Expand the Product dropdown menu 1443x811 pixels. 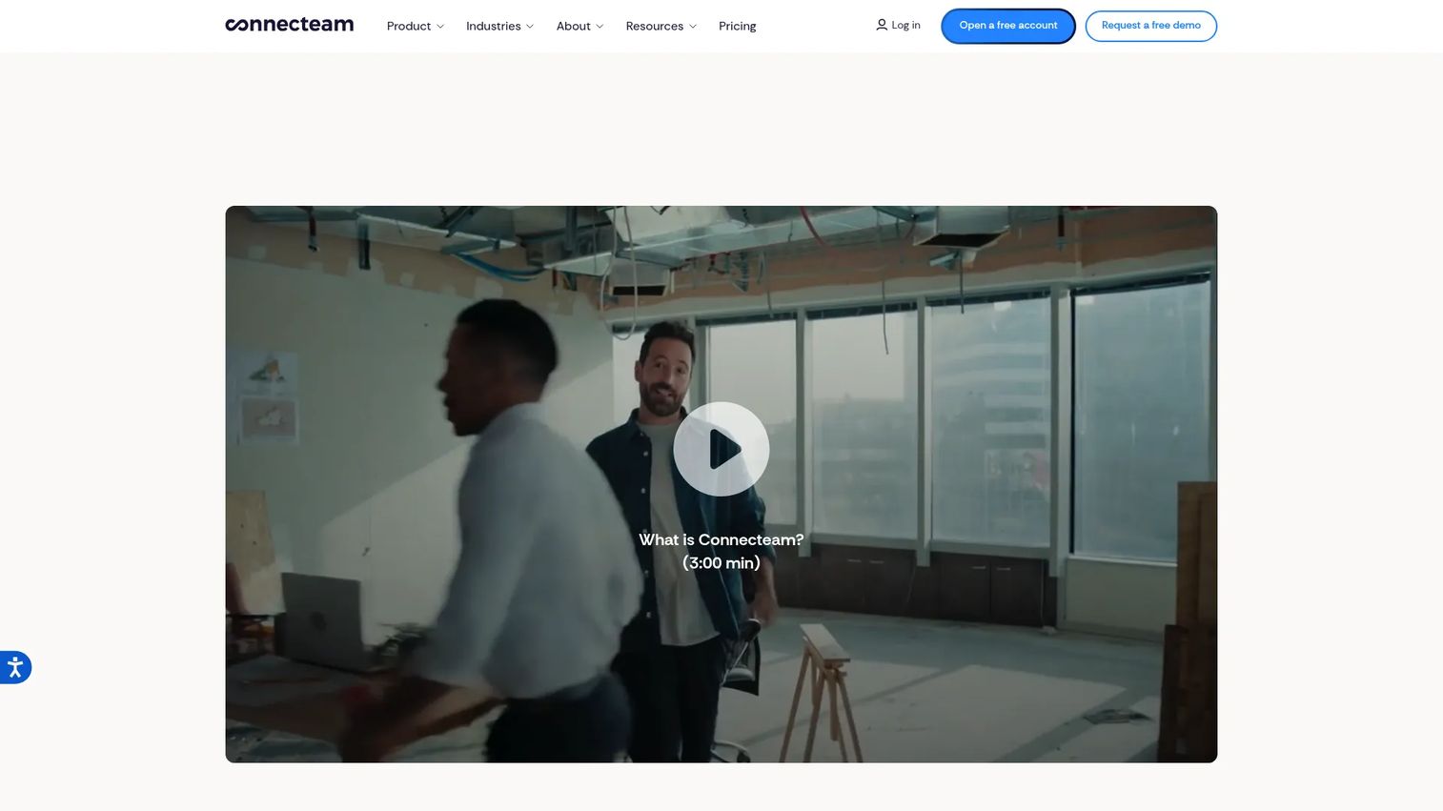click(415, 26)
